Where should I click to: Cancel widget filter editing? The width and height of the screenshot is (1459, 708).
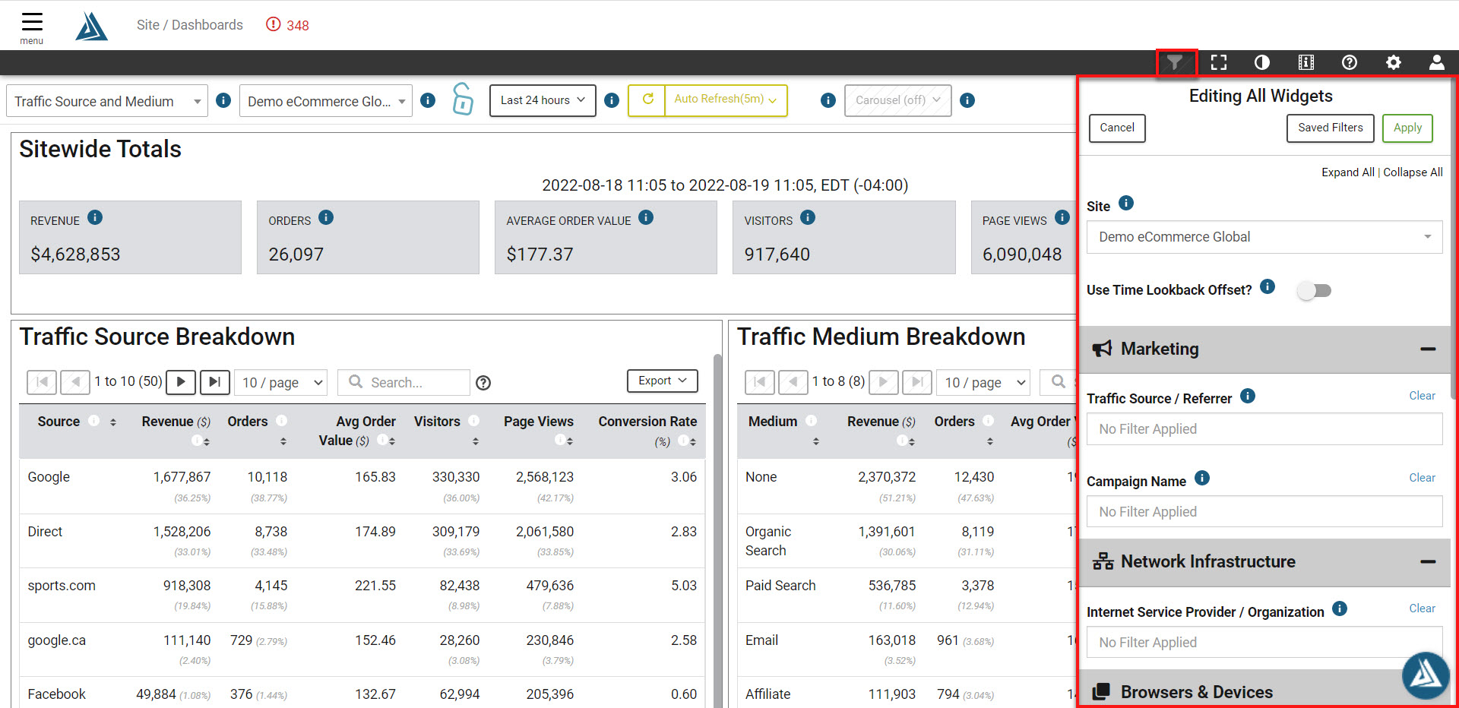pyautogui.click(x=1117, y=128)
